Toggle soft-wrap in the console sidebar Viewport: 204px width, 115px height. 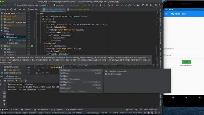(x=4, y=93)
